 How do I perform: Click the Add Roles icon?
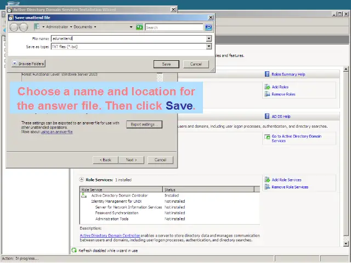pyautogui.click(x=267, y=87)
